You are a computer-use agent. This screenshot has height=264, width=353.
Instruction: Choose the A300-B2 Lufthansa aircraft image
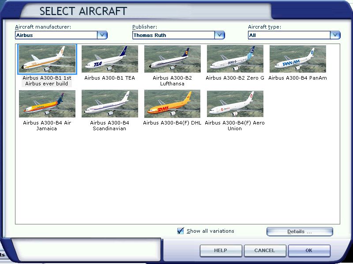(172, 59)
